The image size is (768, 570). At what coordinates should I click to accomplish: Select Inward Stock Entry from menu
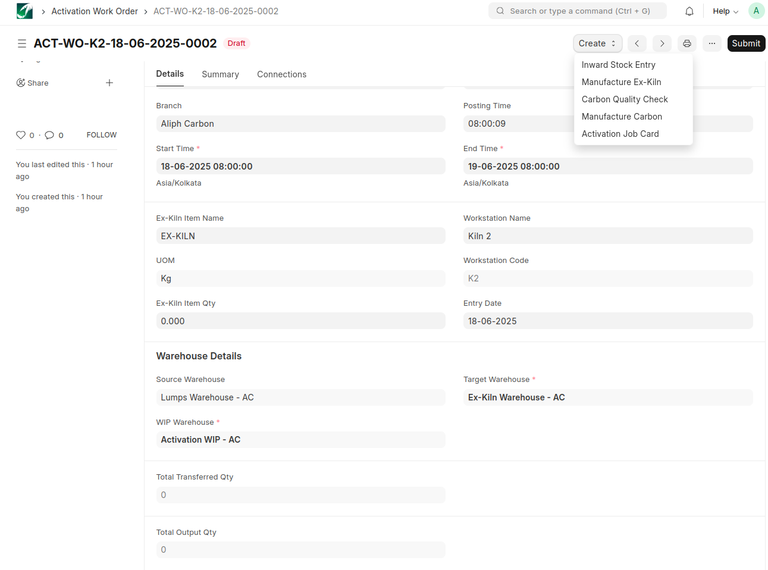tap(618, 65)
